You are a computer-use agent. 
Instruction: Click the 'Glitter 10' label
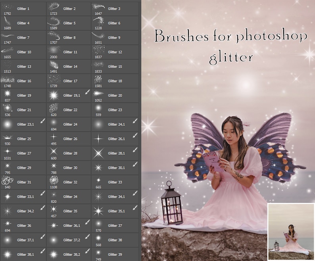click(x=24, y=52)
